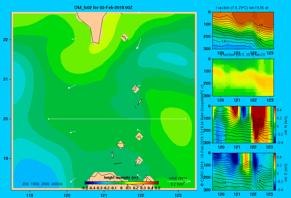291x198 pixels.
Task: Open the vel. N velocity section panel
Action: coord(243,124)
